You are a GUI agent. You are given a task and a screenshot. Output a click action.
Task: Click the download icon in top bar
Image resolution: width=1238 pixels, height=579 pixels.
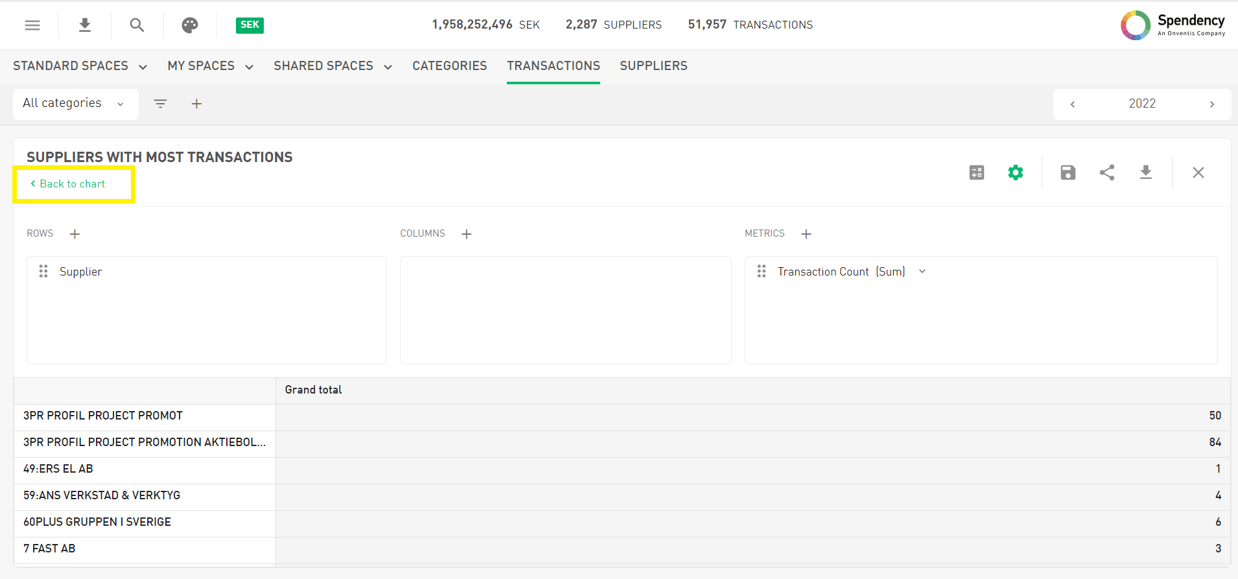coord(84,25)
